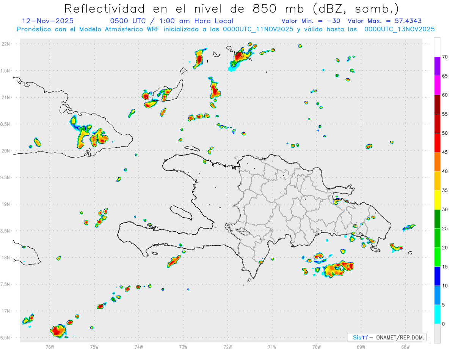Click the '0000UTC_11NOV2025' initialization timestamp
Screen dimensions: 455x352
click(x=258, y=29)
